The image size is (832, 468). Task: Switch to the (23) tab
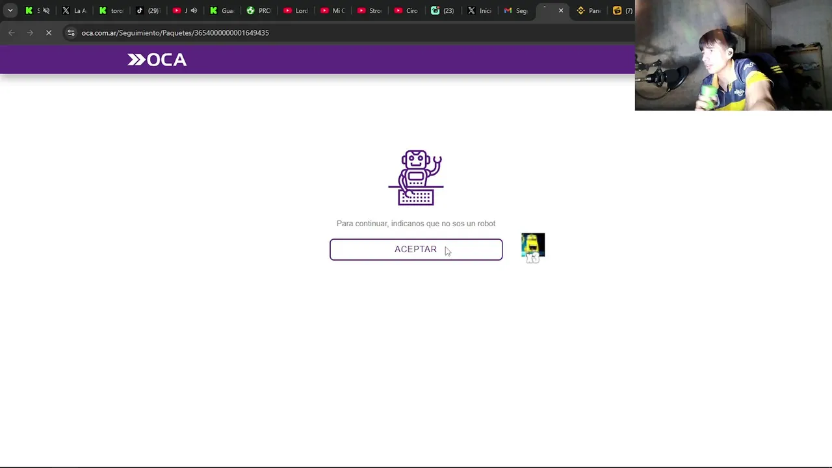click(444, 10)
